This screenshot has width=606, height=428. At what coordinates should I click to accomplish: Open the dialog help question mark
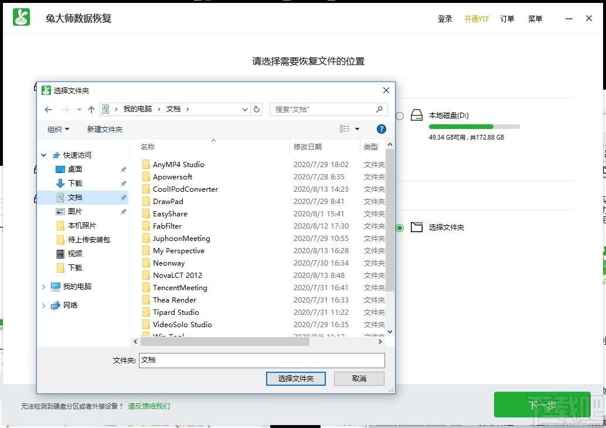coord(381,129)
